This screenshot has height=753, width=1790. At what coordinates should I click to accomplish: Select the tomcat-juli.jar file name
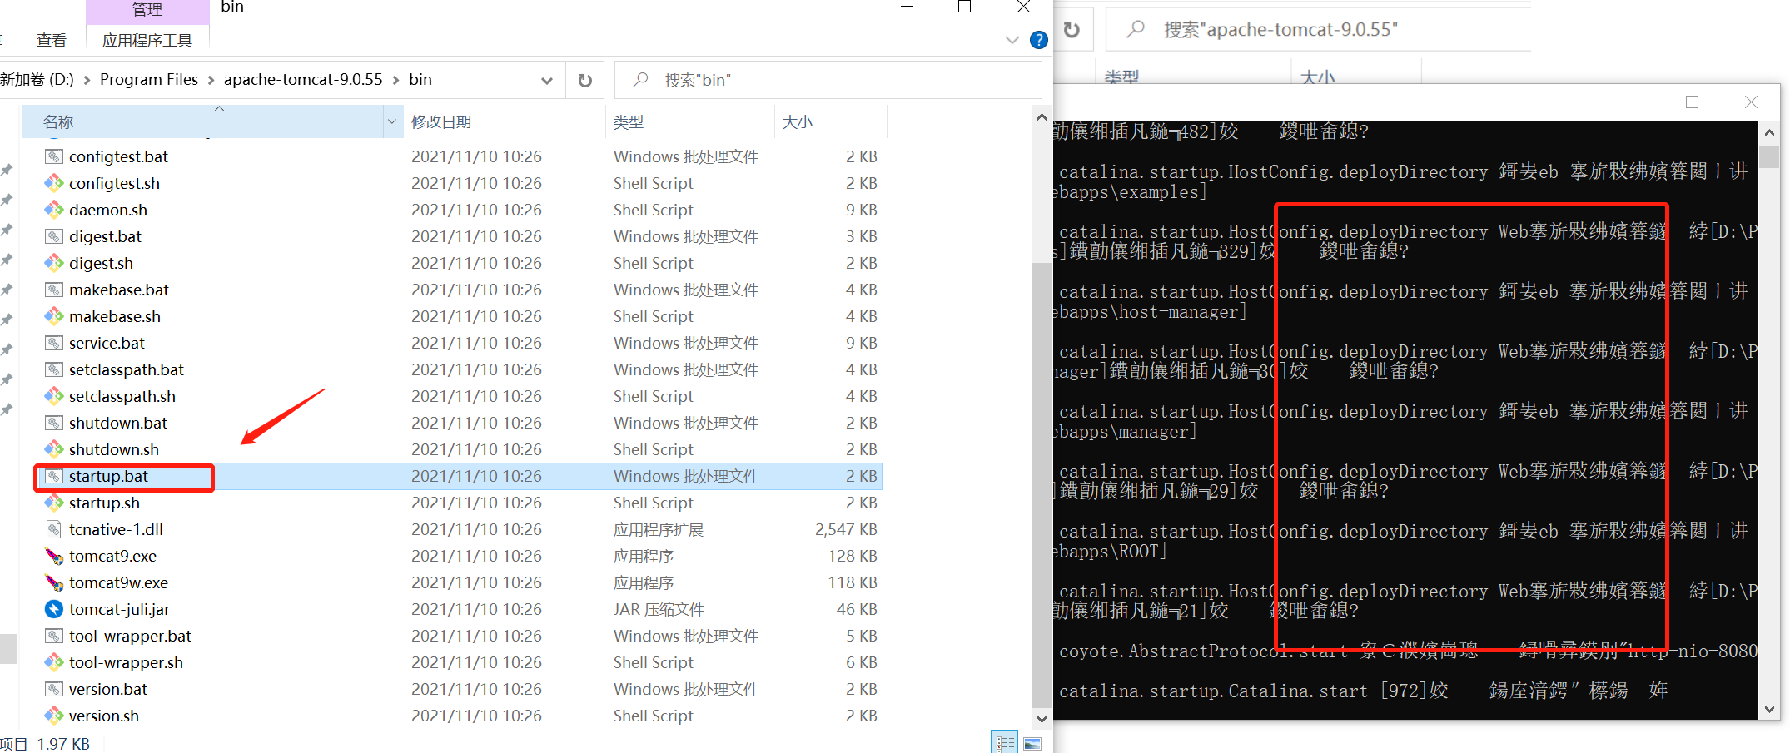point(119,609)
